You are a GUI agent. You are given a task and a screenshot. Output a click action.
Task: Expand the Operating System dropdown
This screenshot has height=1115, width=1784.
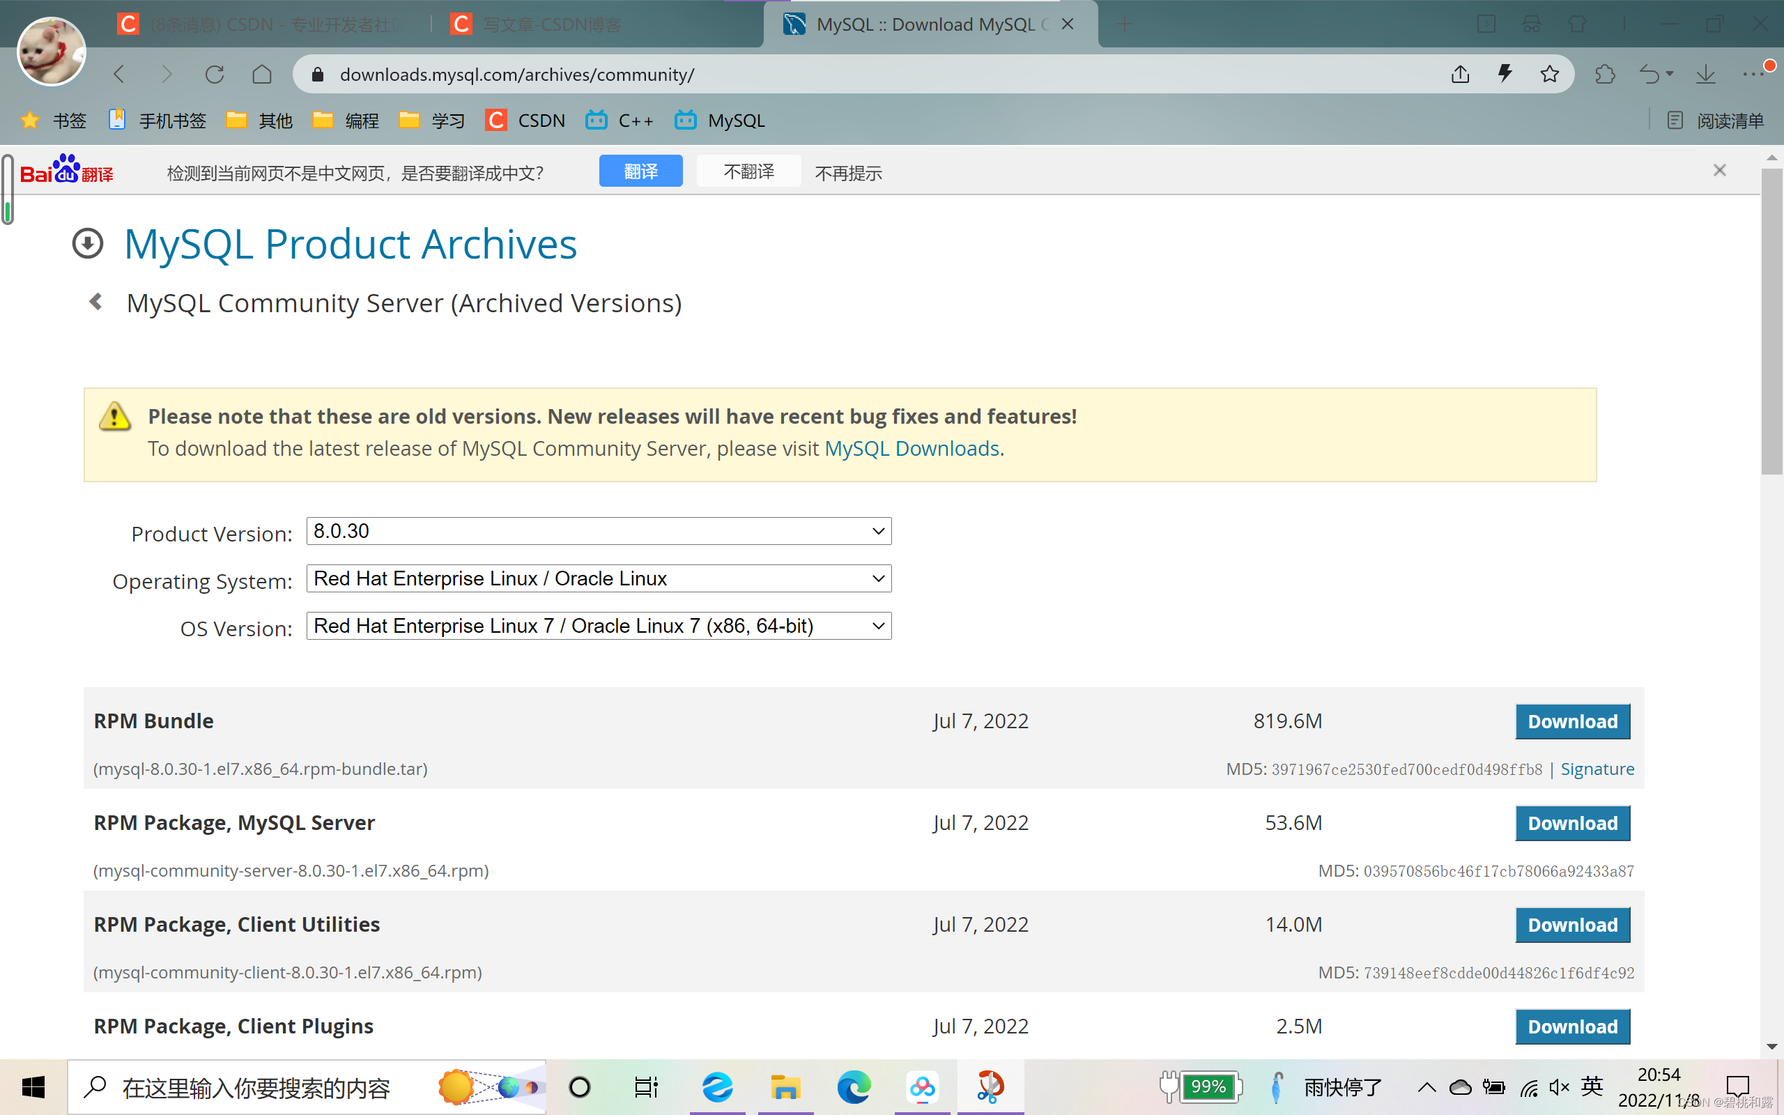click(599, 578)
